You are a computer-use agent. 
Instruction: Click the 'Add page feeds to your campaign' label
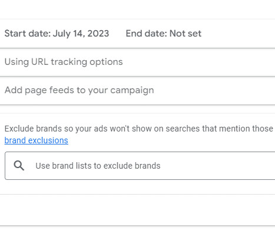(x=79, y=90)
